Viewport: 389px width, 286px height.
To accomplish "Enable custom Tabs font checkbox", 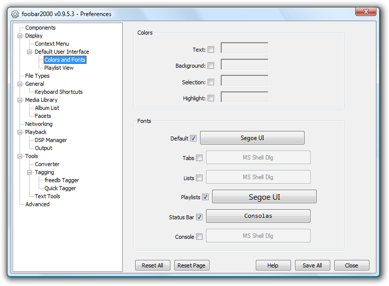I will pos(200,158).
